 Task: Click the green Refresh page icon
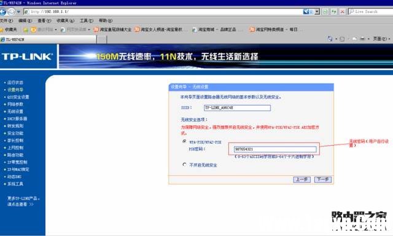tap(325, 12)
